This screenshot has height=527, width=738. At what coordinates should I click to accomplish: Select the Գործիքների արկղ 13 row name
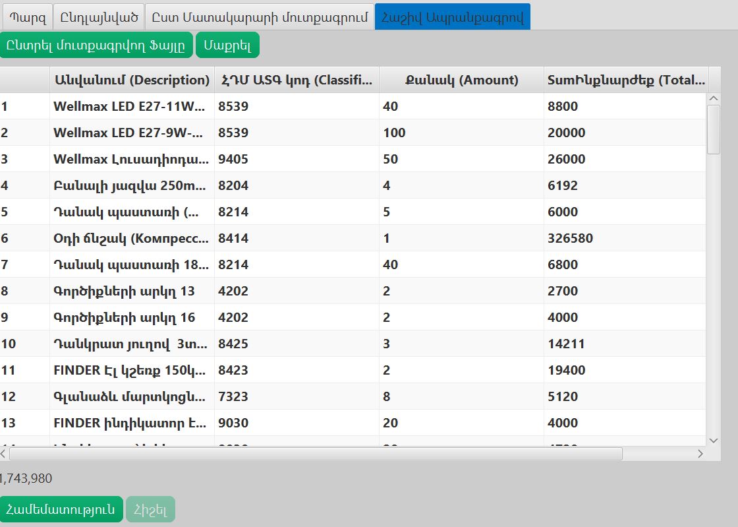coord(124,291)
